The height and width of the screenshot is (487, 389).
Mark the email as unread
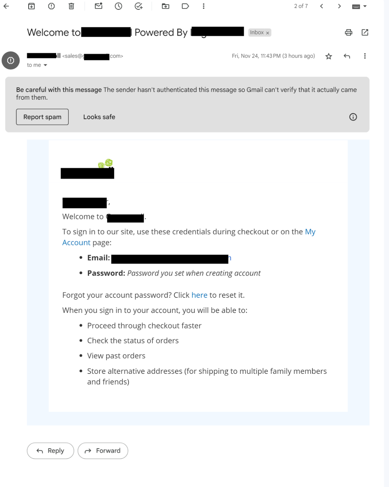coord(98,6)
